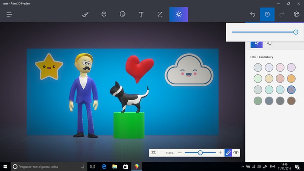This screenshot has width=304, height=171.
Task: Select the Text tool
Action: (141, 14)
